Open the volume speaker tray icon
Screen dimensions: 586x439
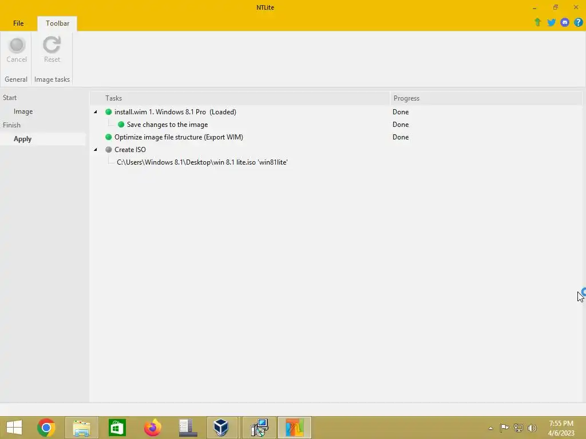point(532,428)
